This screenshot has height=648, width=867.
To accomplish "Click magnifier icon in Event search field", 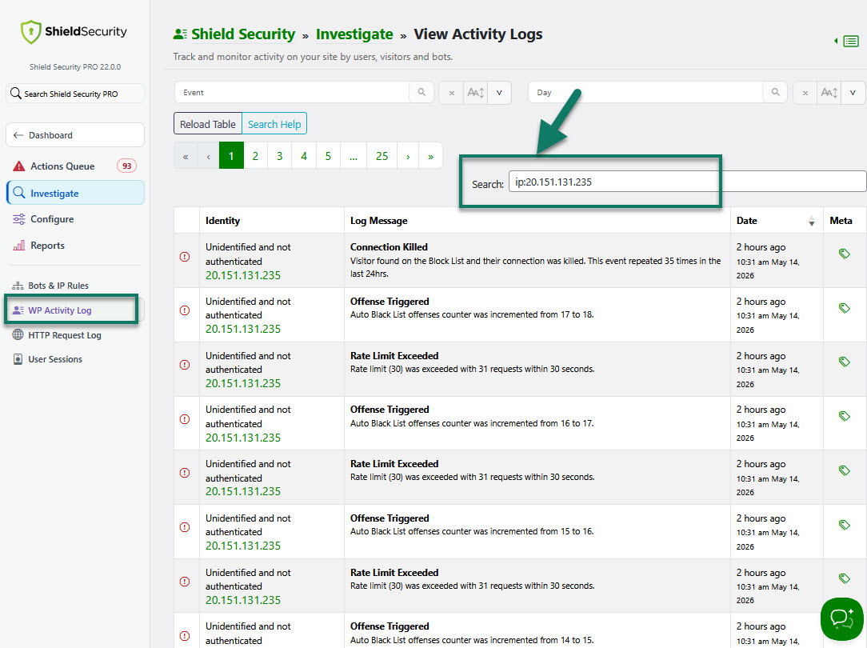I will point(422,92).
